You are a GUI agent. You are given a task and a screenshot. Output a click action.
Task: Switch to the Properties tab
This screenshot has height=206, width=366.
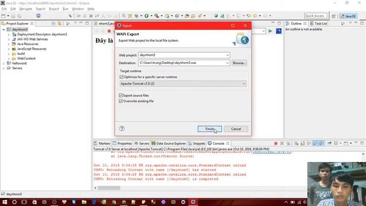click(x=122, y=144)
